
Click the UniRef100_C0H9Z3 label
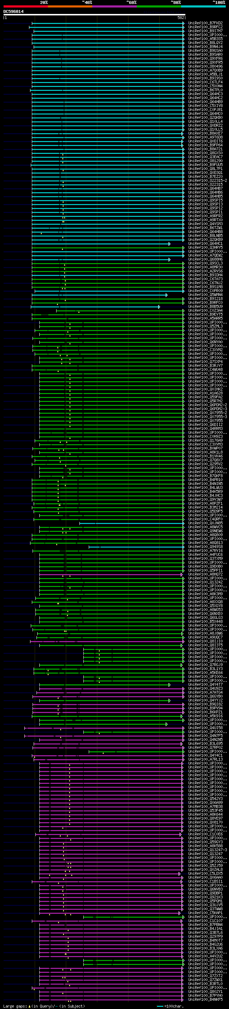pos(205,436)
